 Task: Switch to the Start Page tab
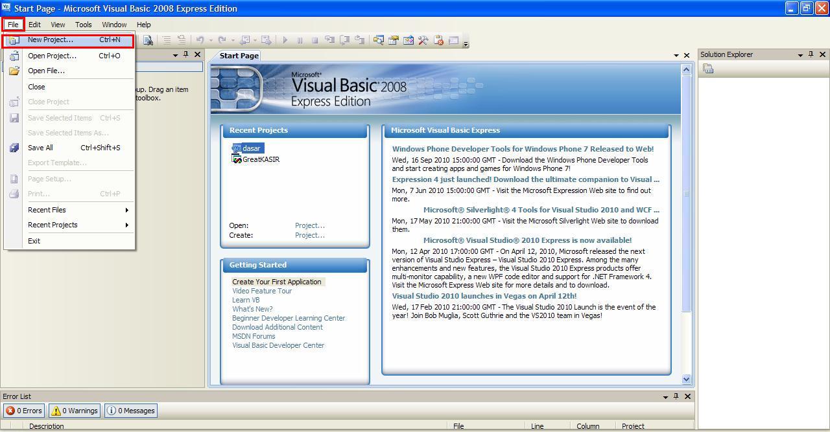(x=239, y=55)
